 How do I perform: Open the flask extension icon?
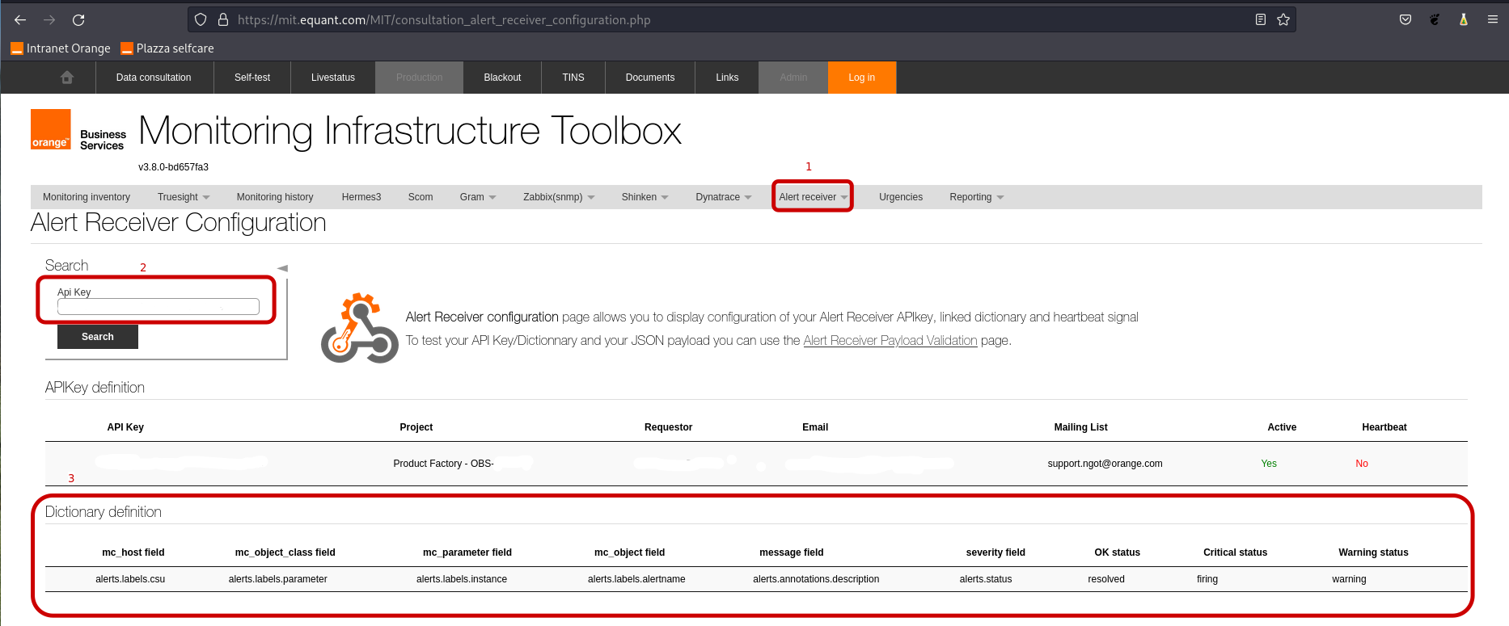(x=1464, y=19)
